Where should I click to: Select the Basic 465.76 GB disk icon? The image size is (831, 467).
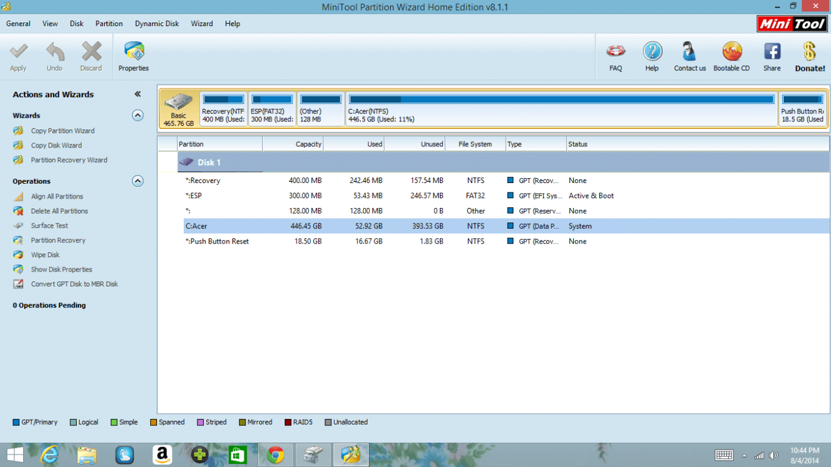coord(179,109)
